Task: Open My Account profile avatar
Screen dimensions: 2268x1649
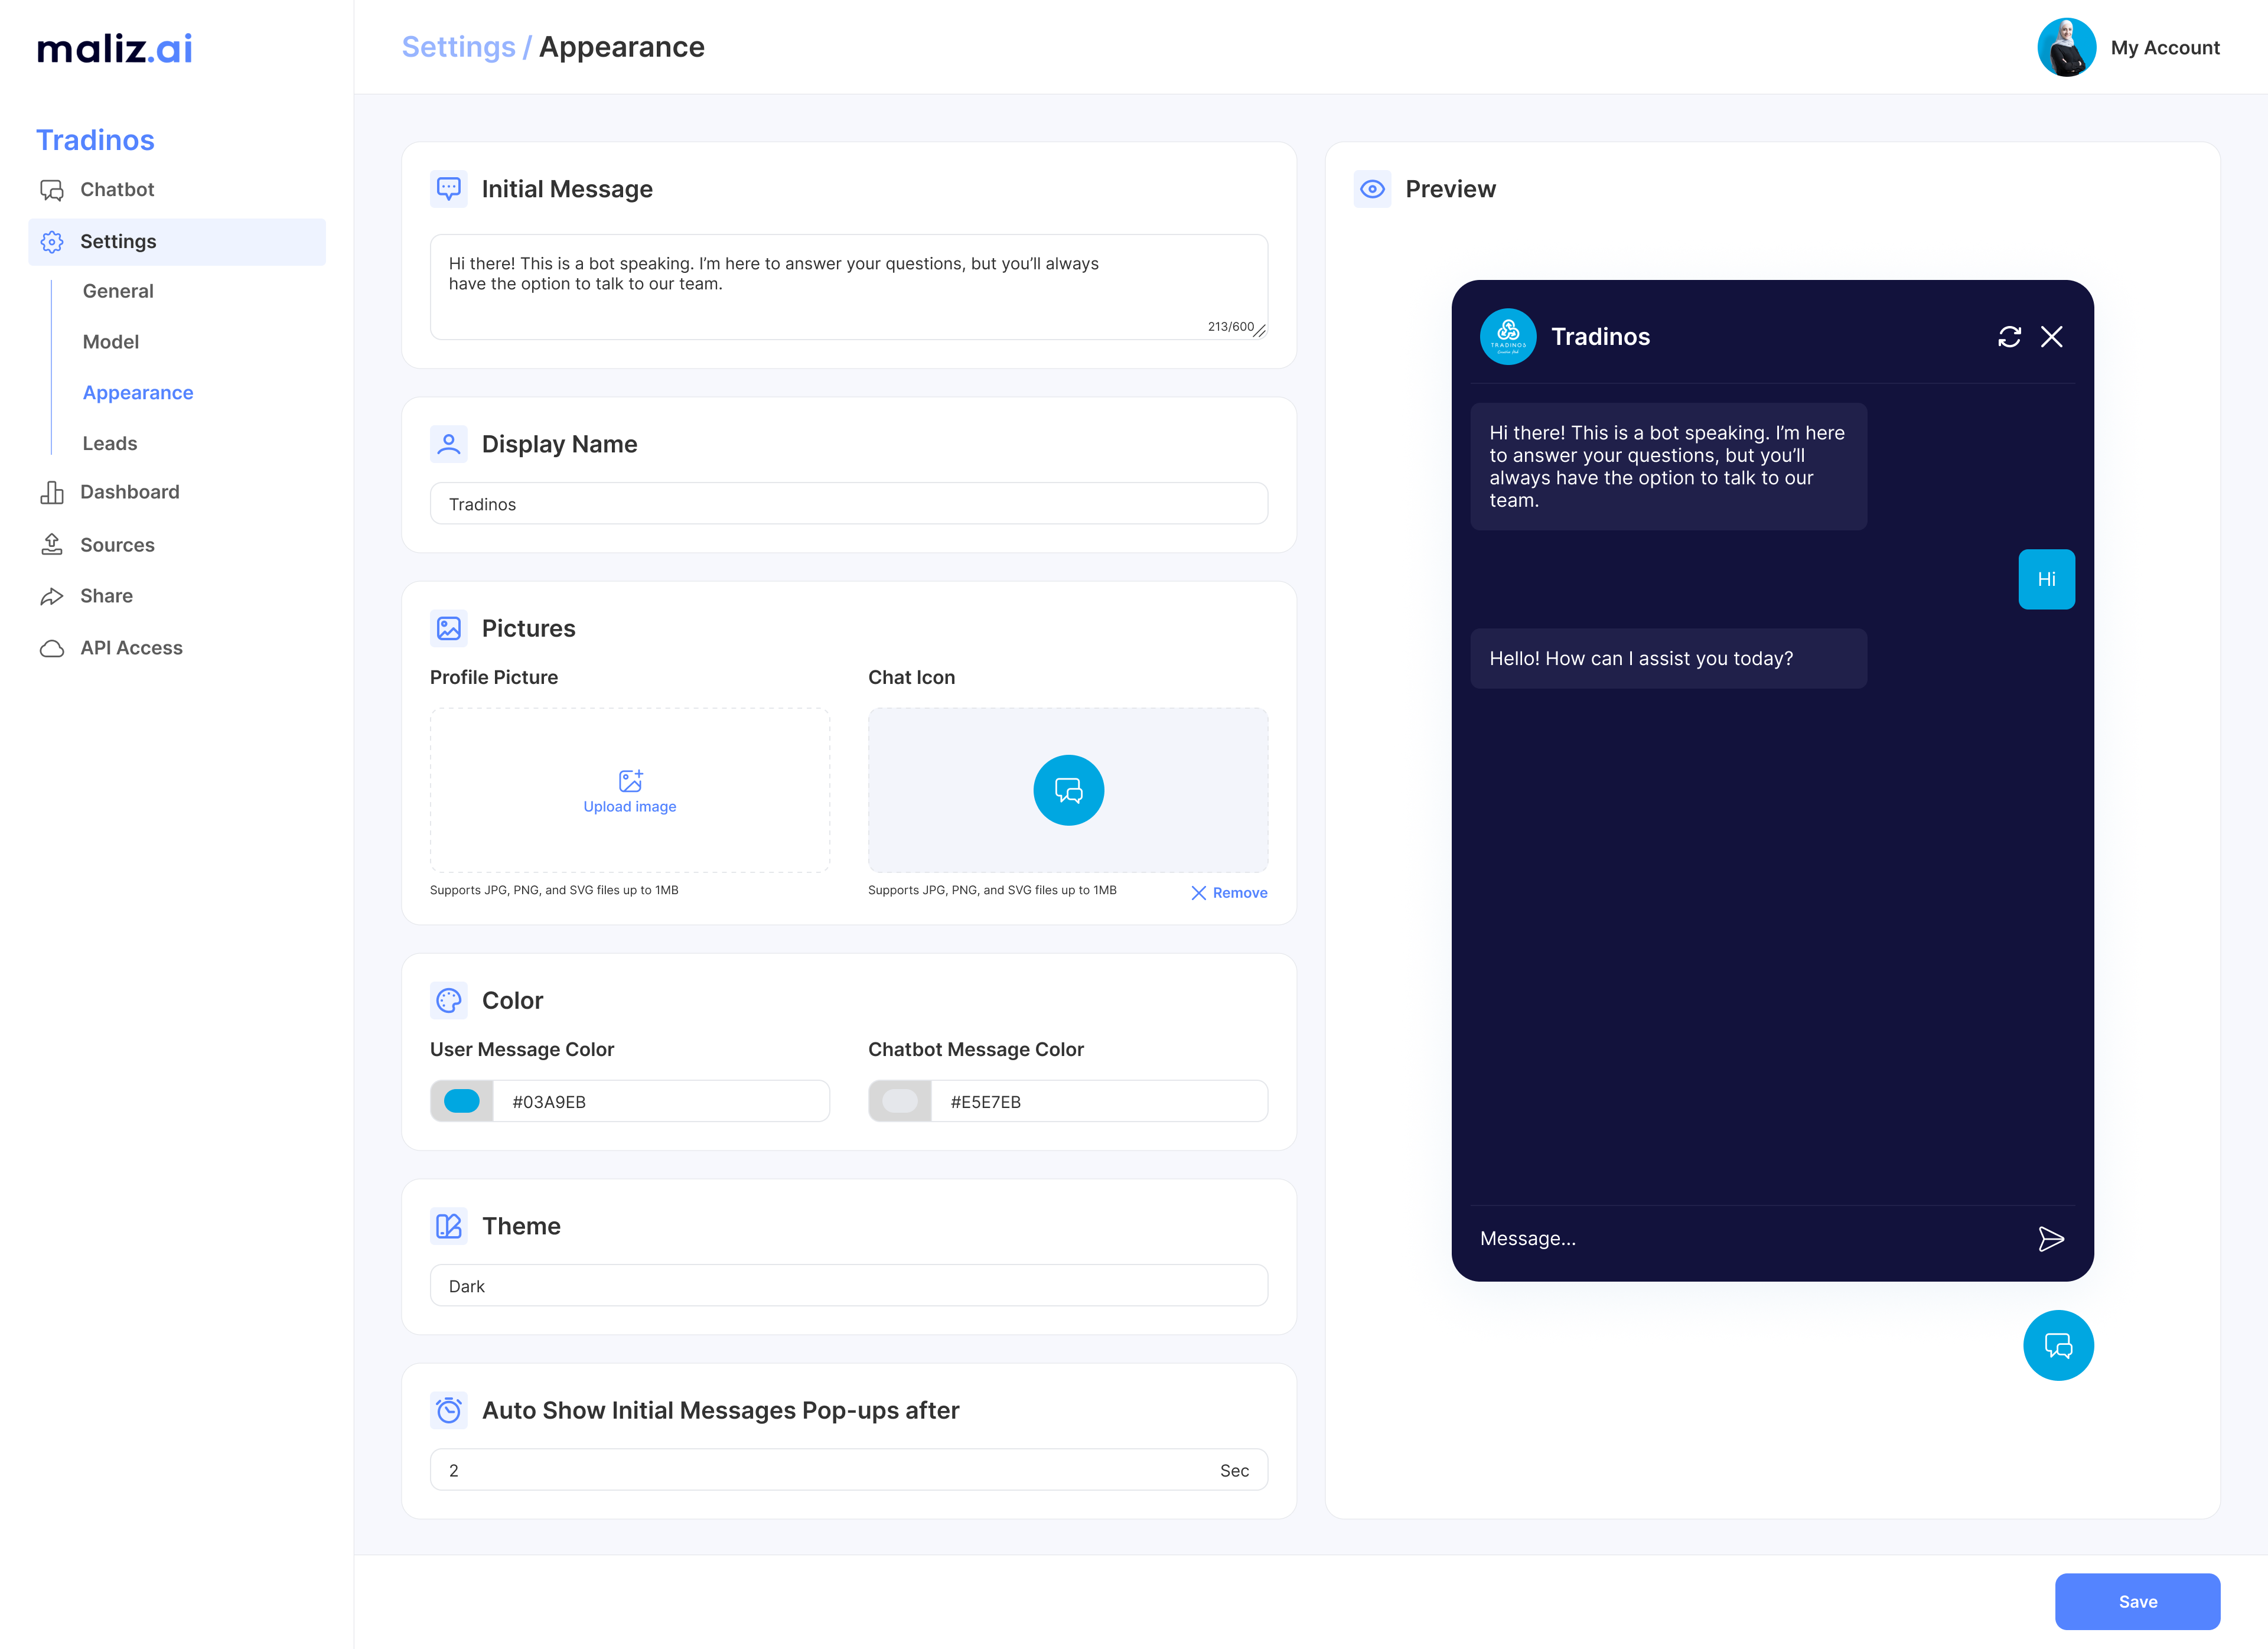Action: click(x=2066, y=47)
